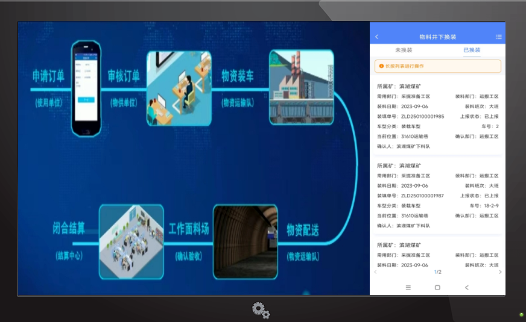Screen dimensions: 526x322
Task: Click the office illustration for 审核订单
Action: (179, 88)
